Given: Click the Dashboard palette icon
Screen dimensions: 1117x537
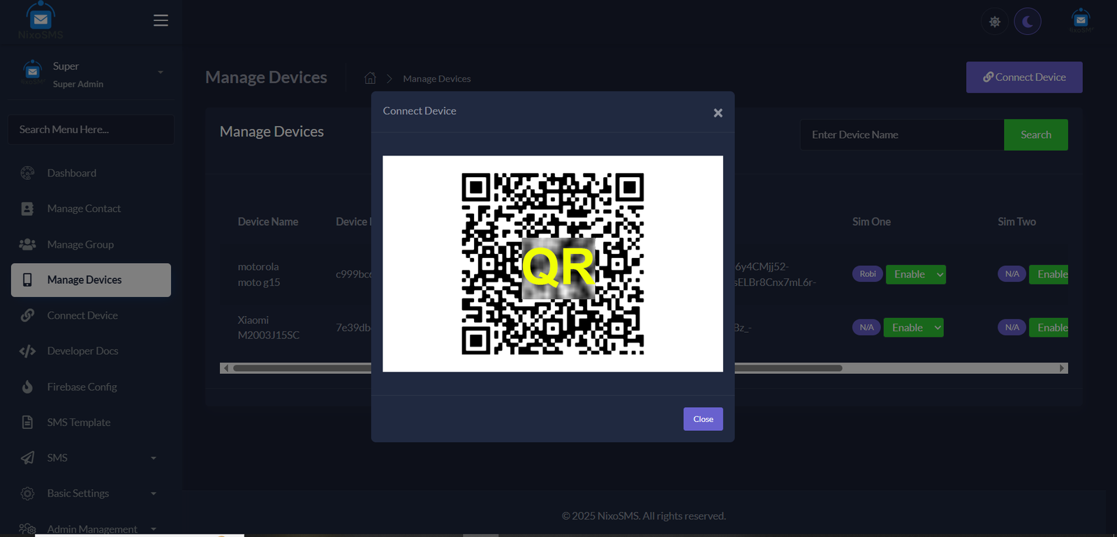Looking at the screenshot, I should (x=27, y=173).
